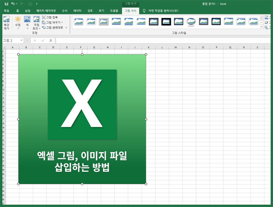Click the Tell Me search box with lightbulb
Viewport: 273px width, 207px height.
tap(161, 11)
